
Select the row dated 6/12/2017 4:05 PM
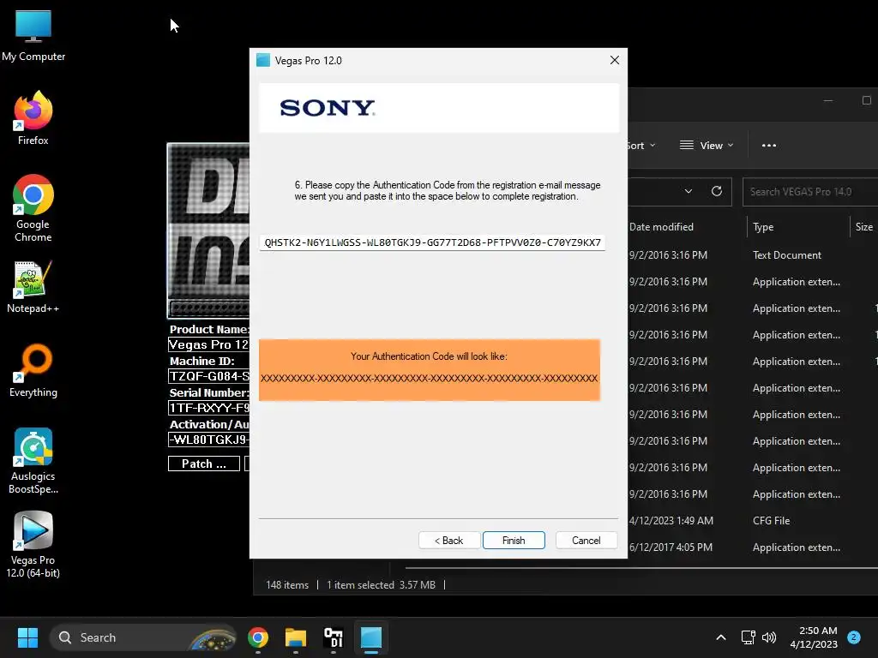coord(753,547)
